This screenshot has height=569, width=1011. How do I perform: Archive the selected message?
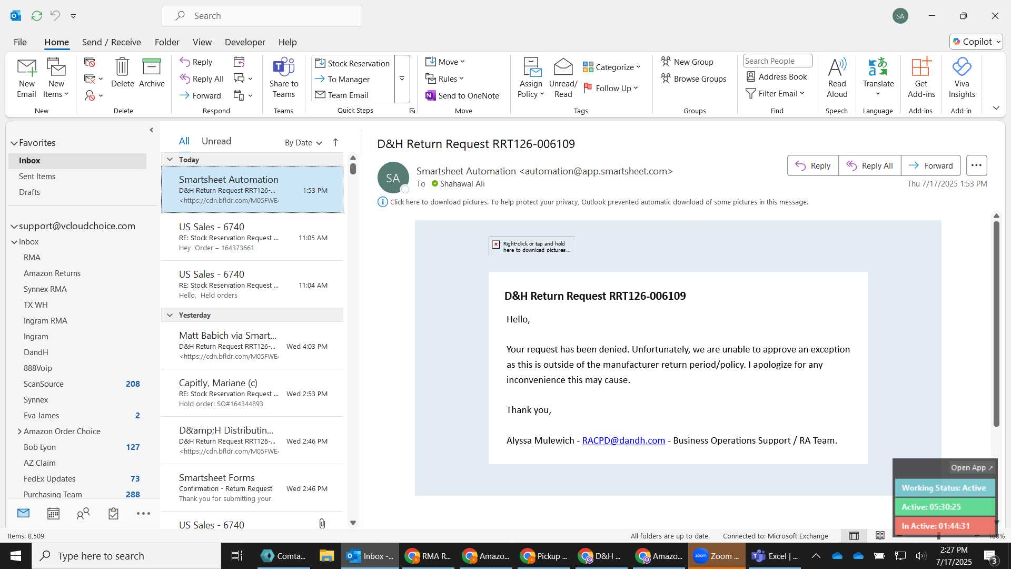(152, 73)
